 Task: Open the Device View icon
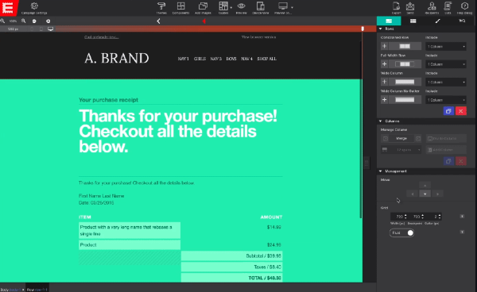click(x=261, y=6)
